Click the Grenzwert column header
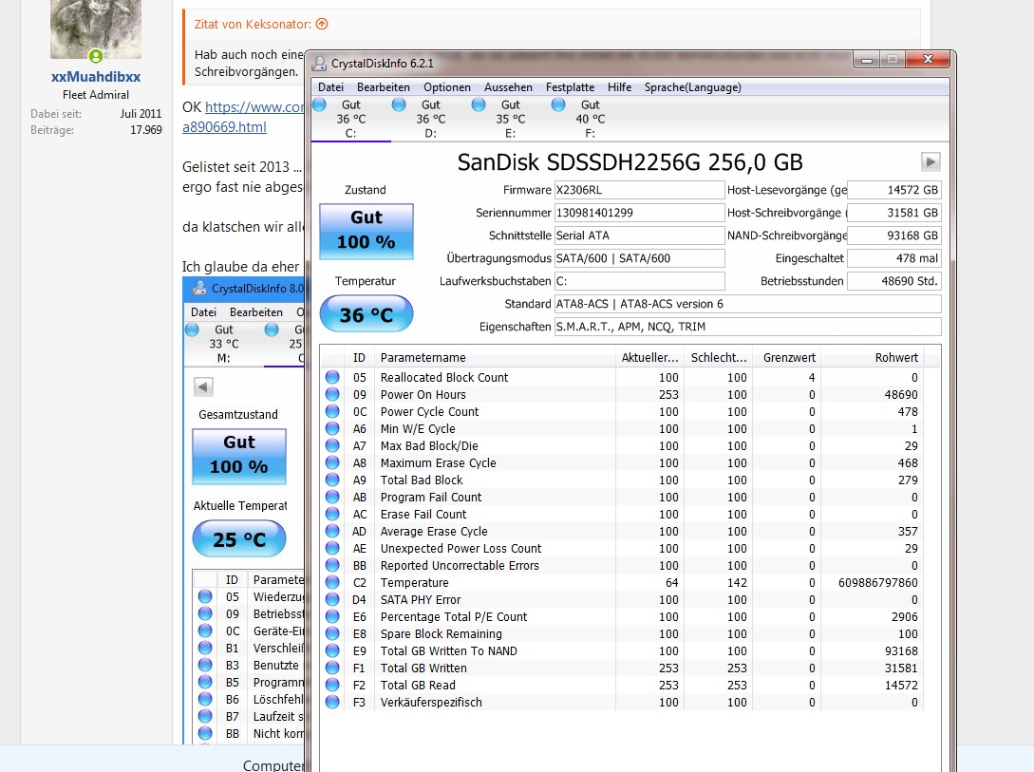The width and height of the screenshot is (1034, 772). pyautogui.click(x=787, y=357)
